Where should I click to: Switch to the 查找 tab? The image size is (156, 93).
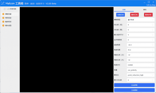pyautogui.click(x=145, y=10)
